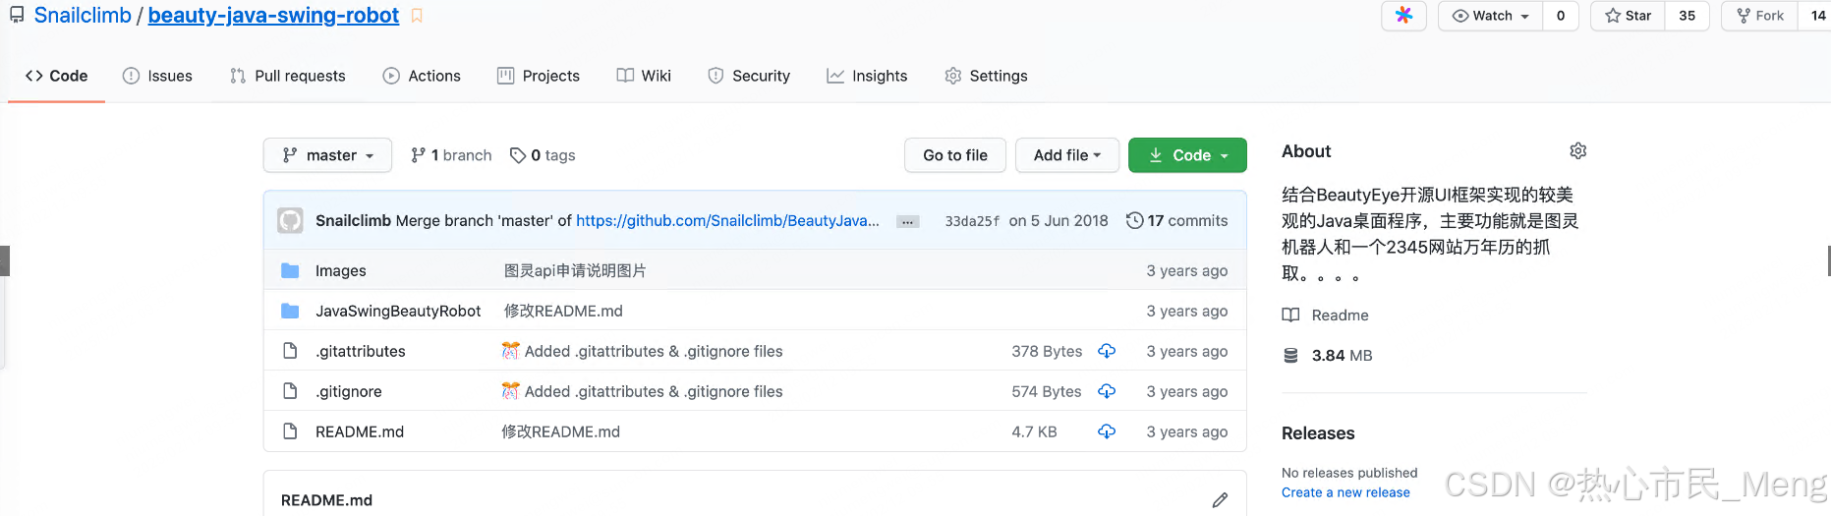The width and height of the screenshot is (1831, 516).
Task: Click the README.md file icon in list
Action: 290,431
